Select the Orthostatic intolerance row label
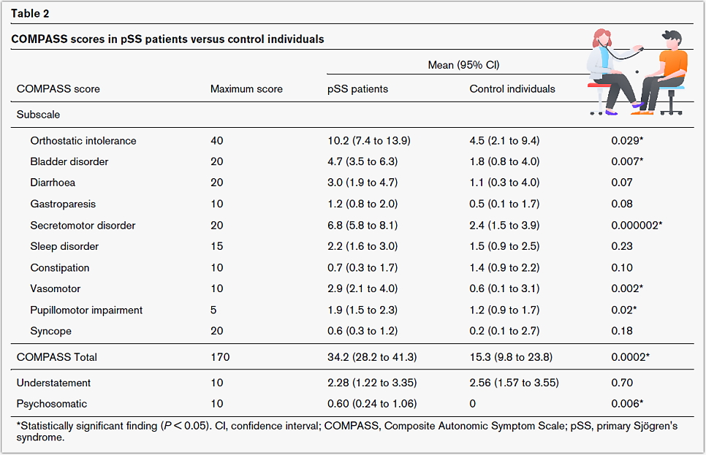Image resolution: width=706 pixels, height=455 pixels. [83, 141]
